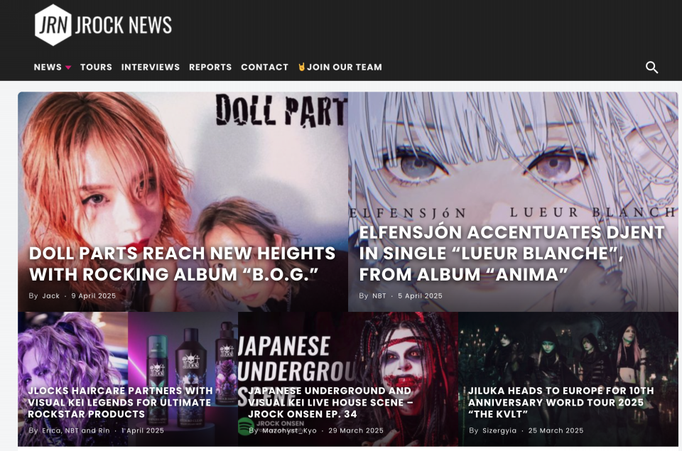View author Jack's profile
Viewport: 682px width, 451px height.
click(51, 295)
